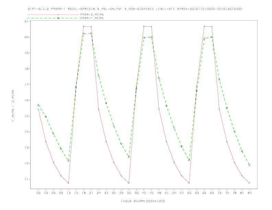The height and width of the screenshot is (210, 272).
Task: Click y-axis tick label 19
Action: (26, 53)
